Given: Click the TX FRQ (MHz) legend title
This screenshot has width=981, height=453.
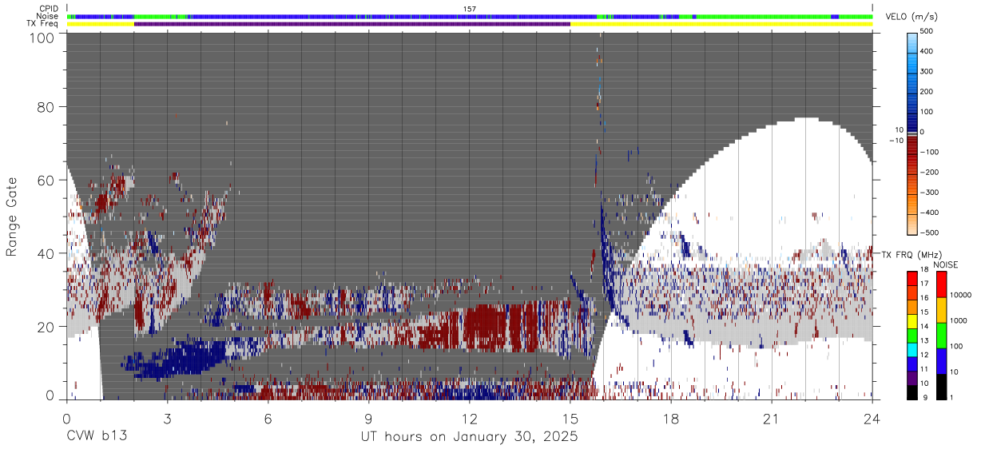Looking at the screenshot, I should pos(913,254).
